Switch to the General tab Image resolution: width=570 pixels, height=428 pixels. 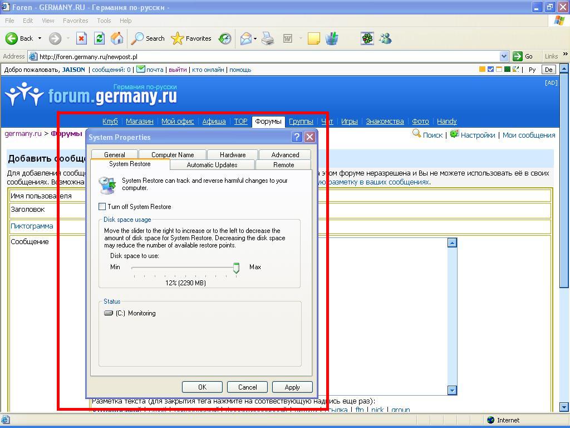[115, 154]
